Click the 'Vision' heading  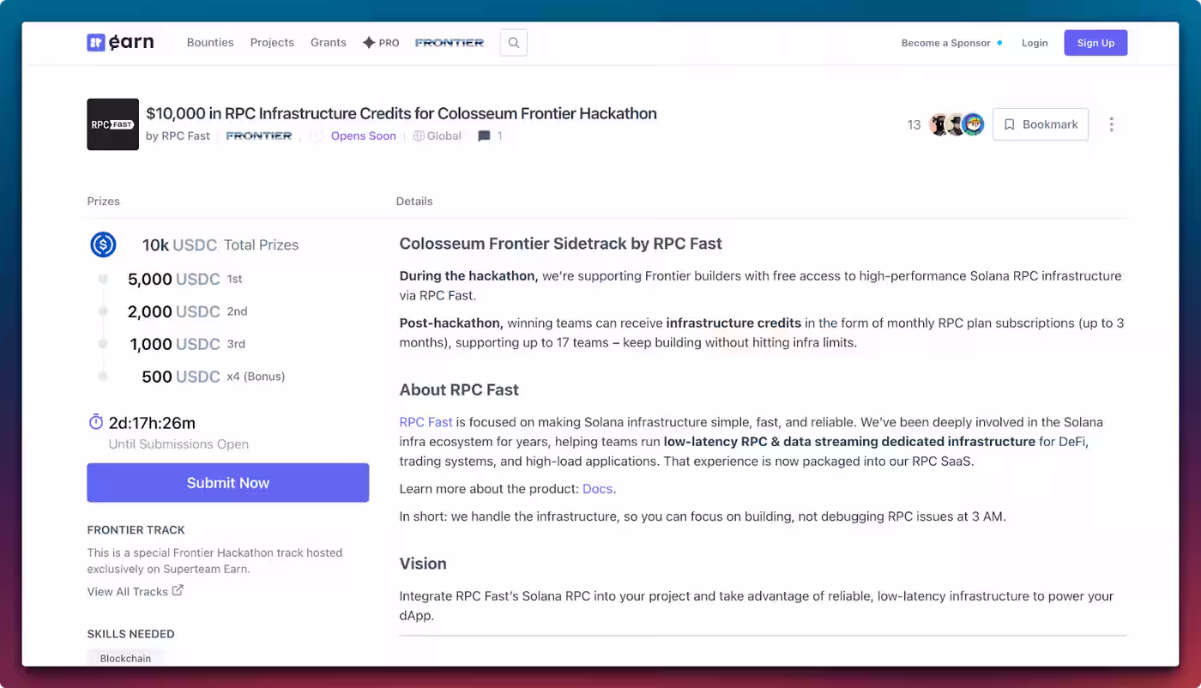coord(423,564)
